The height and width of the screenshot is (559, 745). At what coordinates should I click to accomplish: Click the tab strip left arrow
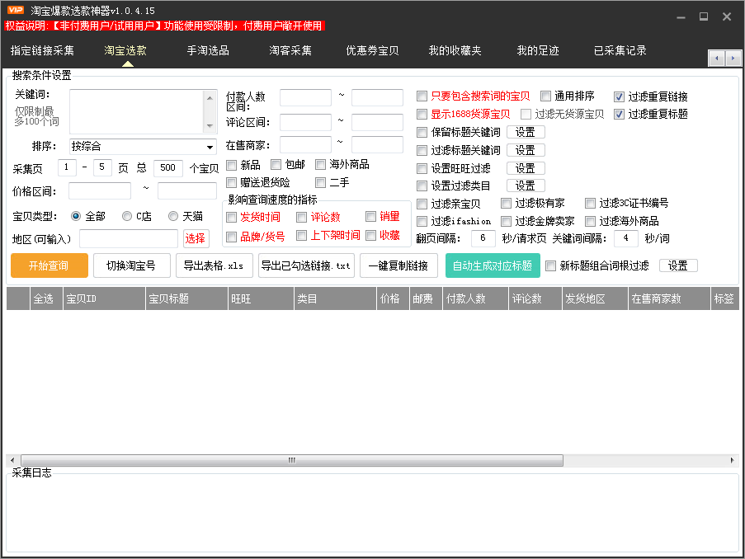pos(716,59)
